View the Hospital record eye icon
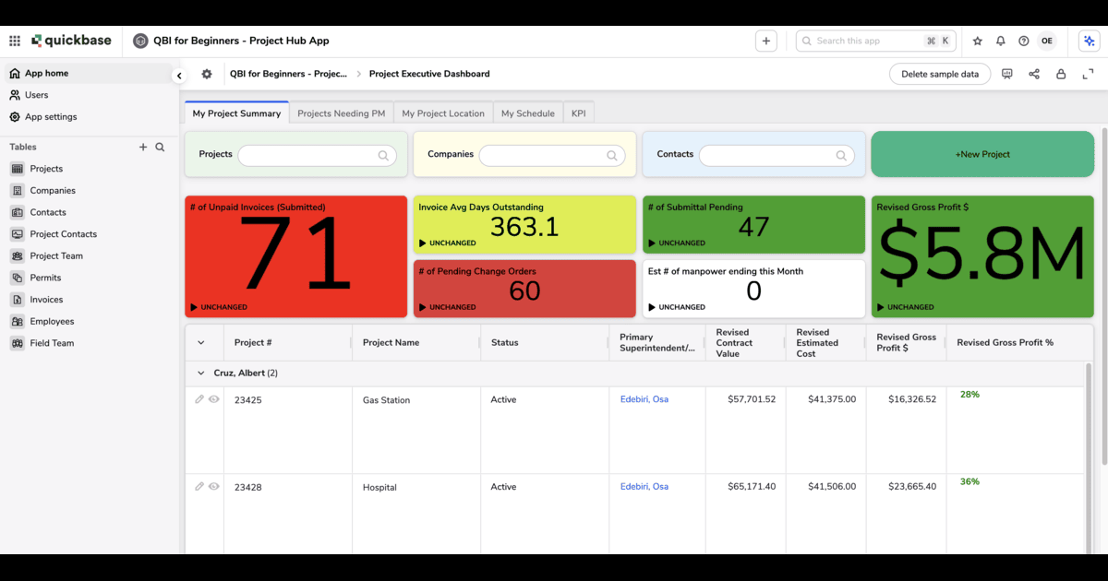This screenshot has width=1108, height=581. 214,486
